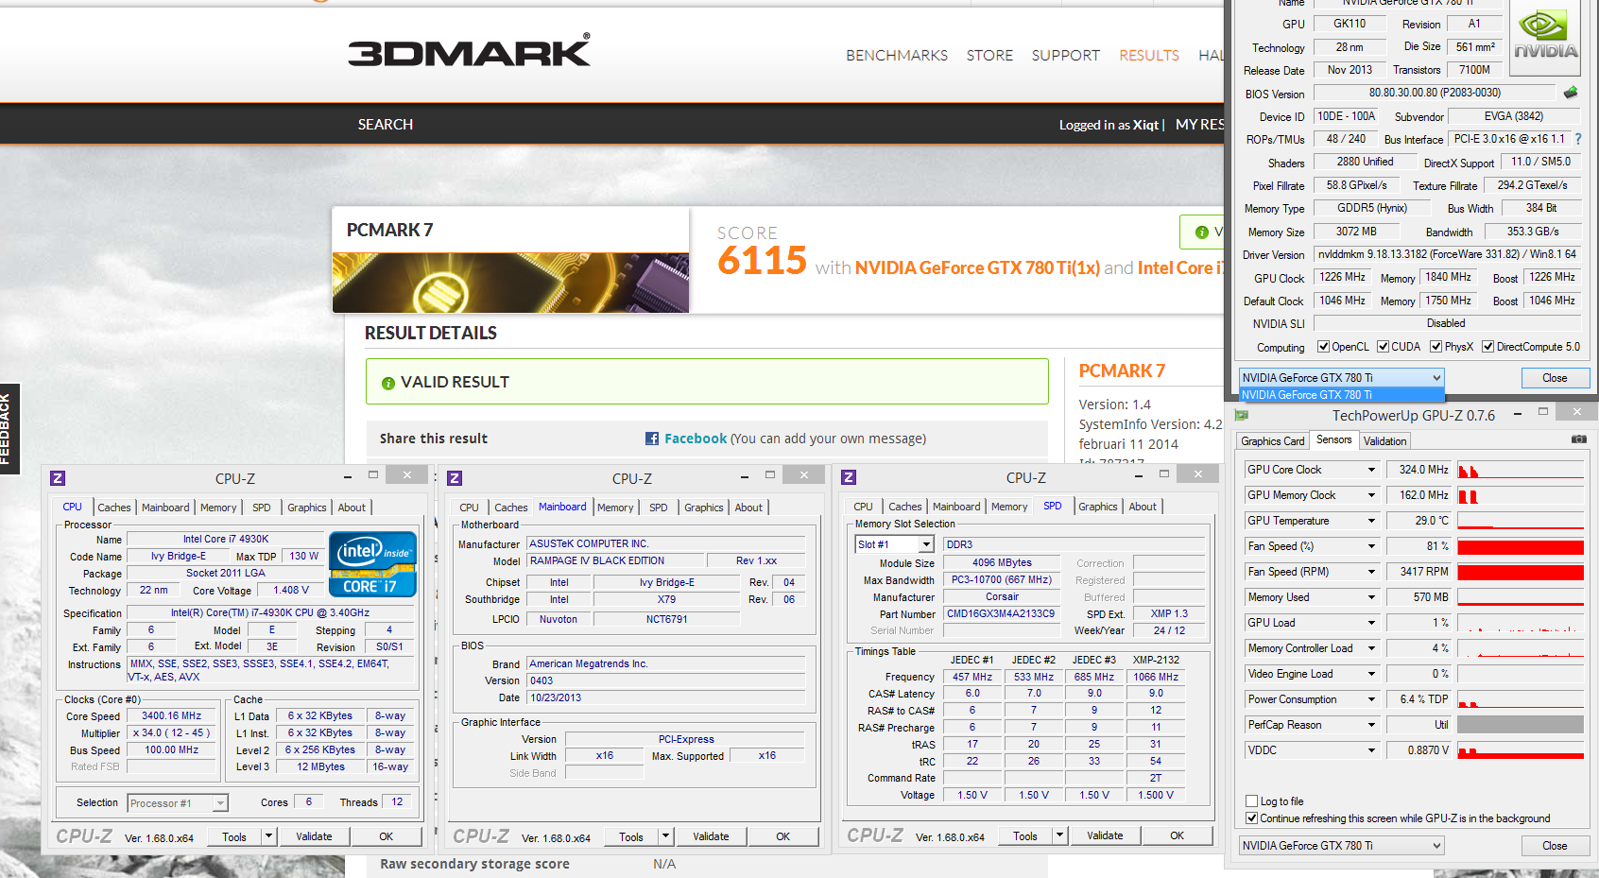
Task: Toggle the DirectCompute 5.0 checkbox
Action: 1488,347
